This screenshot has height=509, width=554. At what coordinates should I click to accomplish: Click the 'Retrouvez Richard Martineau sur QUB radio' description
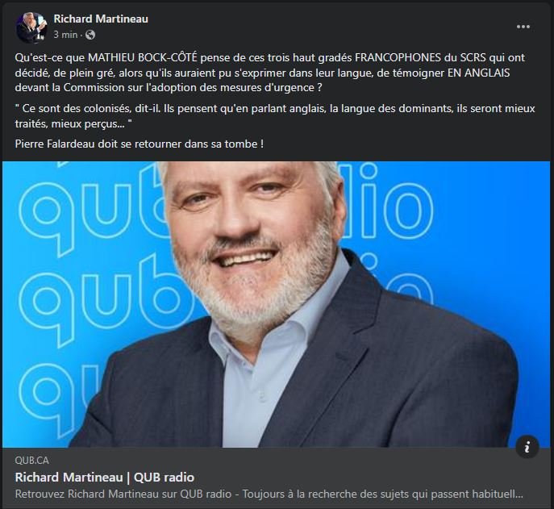tap(269, 494)
